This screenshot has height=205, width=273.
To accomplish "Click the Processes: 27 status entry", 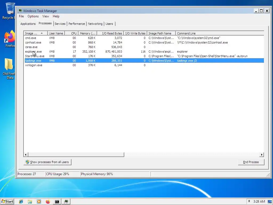I will [x=31, y=174].
